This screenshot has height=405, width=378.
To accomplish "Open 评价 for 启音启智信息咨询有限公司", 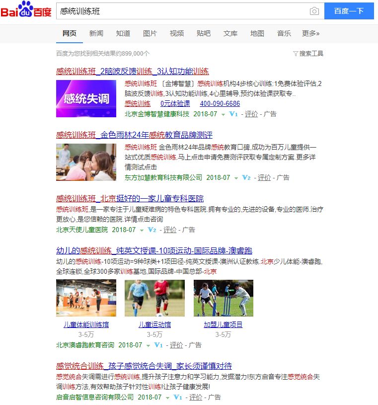I will click(x=196, y=397).
